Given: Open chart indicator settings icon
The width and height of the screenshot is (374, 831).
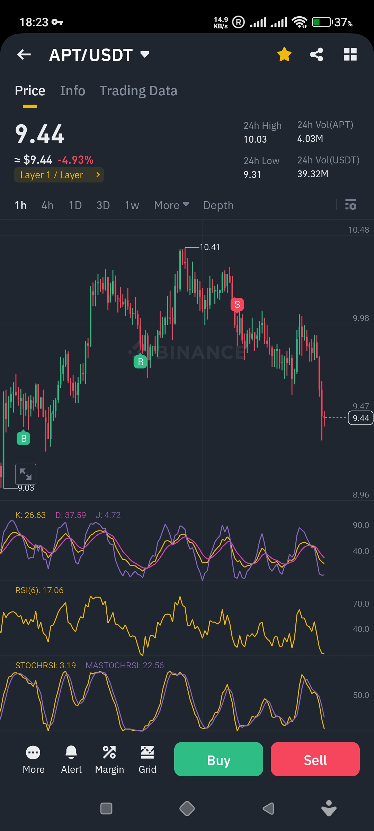Looking at the screenshot, I should pyautogui.click(x=351, y=205).
